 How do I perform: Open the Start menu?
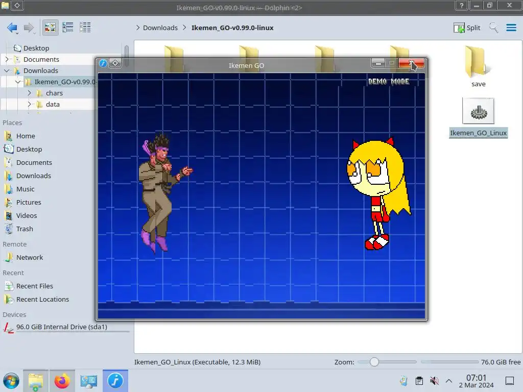tap(11, 381)
